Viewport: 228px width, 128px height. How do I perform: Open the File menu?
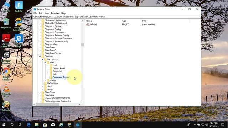(35, 14)
